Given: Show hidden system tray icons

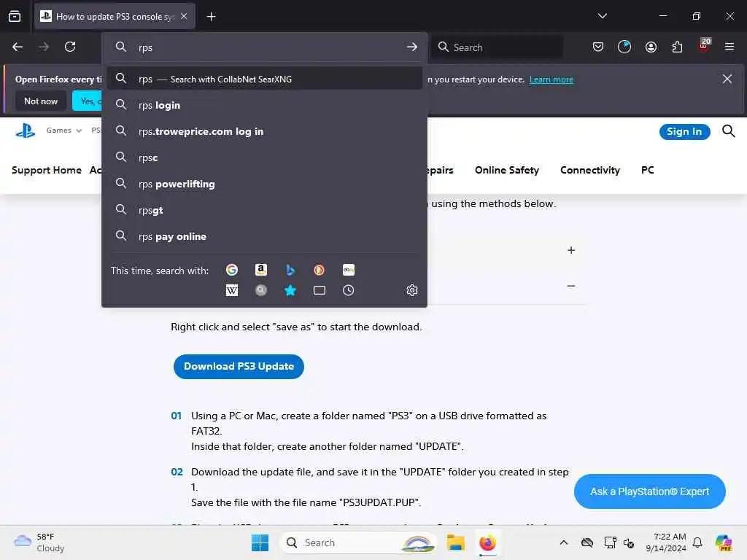Looking at the screenshot, I should [x=564, y=542].
